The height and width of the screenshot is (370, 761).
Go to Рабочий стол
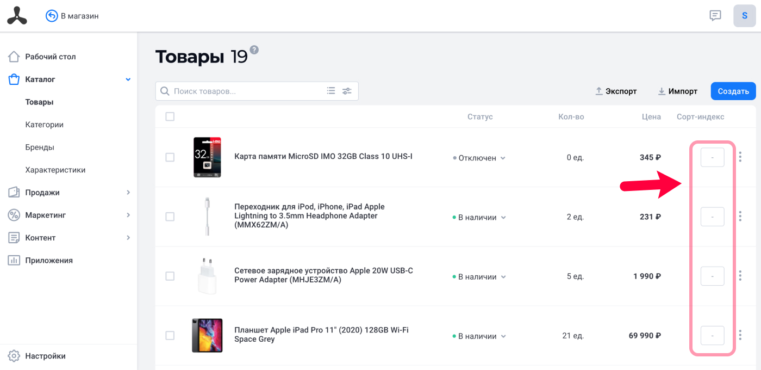coord(51,57)
